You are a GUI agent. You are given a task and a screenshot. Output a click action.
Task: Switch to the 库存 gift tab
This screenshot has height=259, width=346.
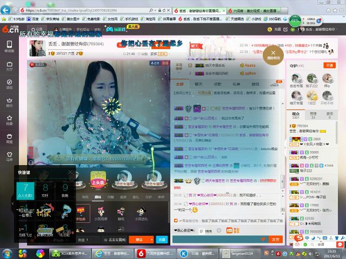coord(161,197)
